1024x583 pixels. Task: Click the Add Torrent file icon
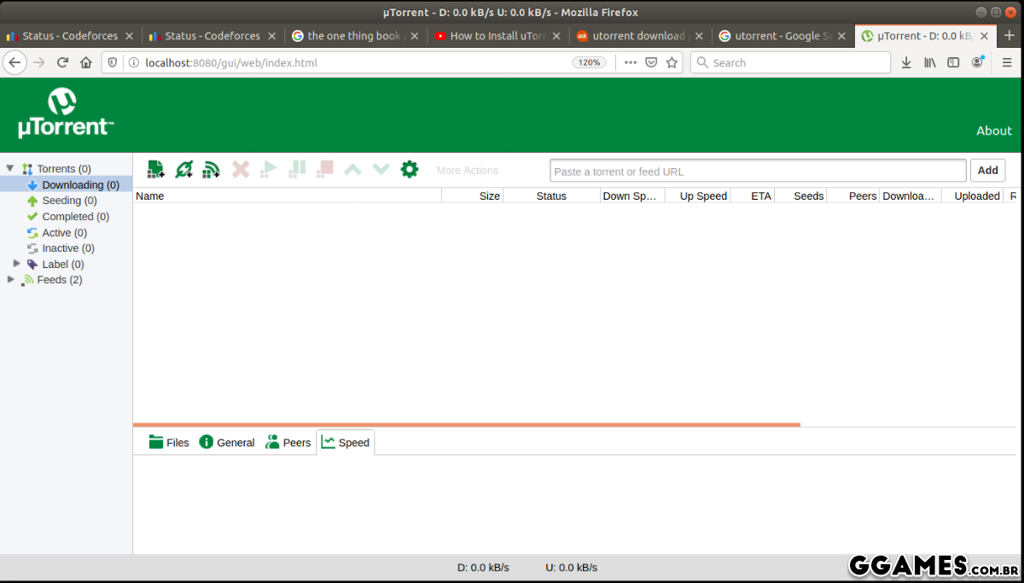[x=155, y=170]
